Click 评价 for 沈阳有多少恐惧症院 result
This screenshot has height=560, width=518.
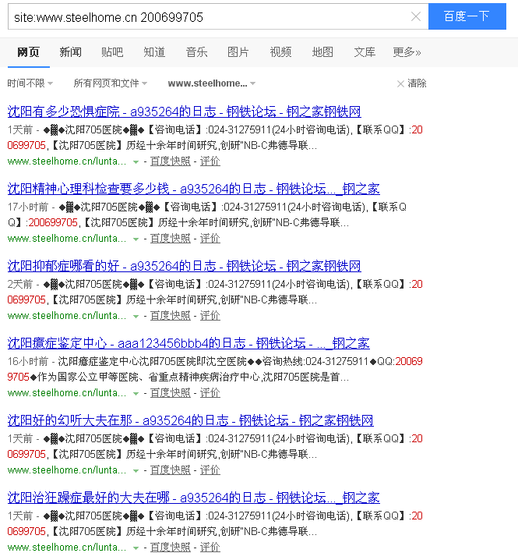click(x=210, y=161)
